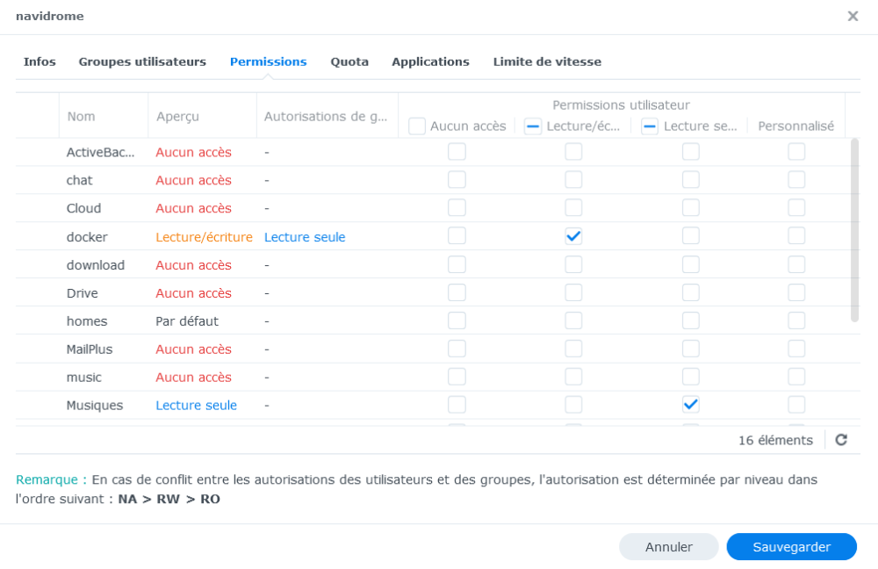Close the navidrome dialog with the X
The width and height of the screenshot is (878, 569).
click(x=853, y=16)
